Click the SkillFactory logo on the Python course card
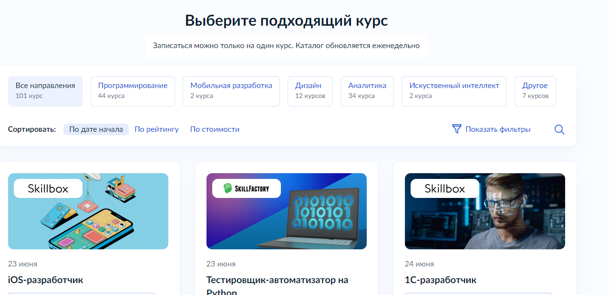 [x=246, y=188]
